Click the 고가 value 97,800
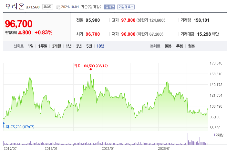227x155 pixels. [x=128, y=20]
